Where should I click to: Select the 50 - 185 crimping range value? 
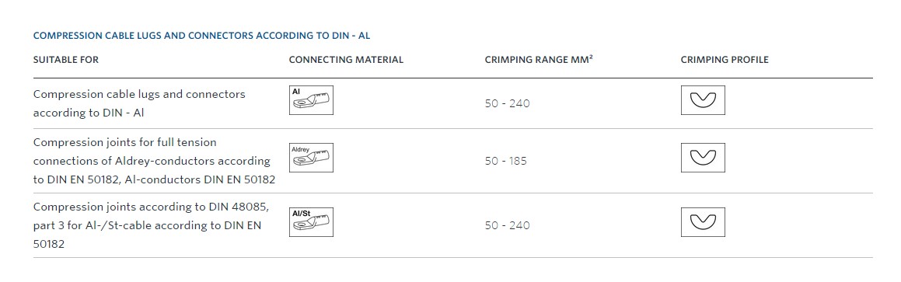505,162
